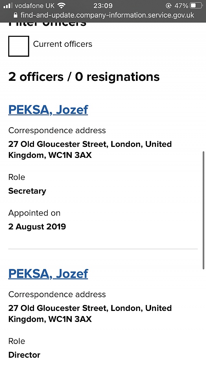206x367 pixels.
Task: Tick the Current officers checkbox
Action: (19, 46)
